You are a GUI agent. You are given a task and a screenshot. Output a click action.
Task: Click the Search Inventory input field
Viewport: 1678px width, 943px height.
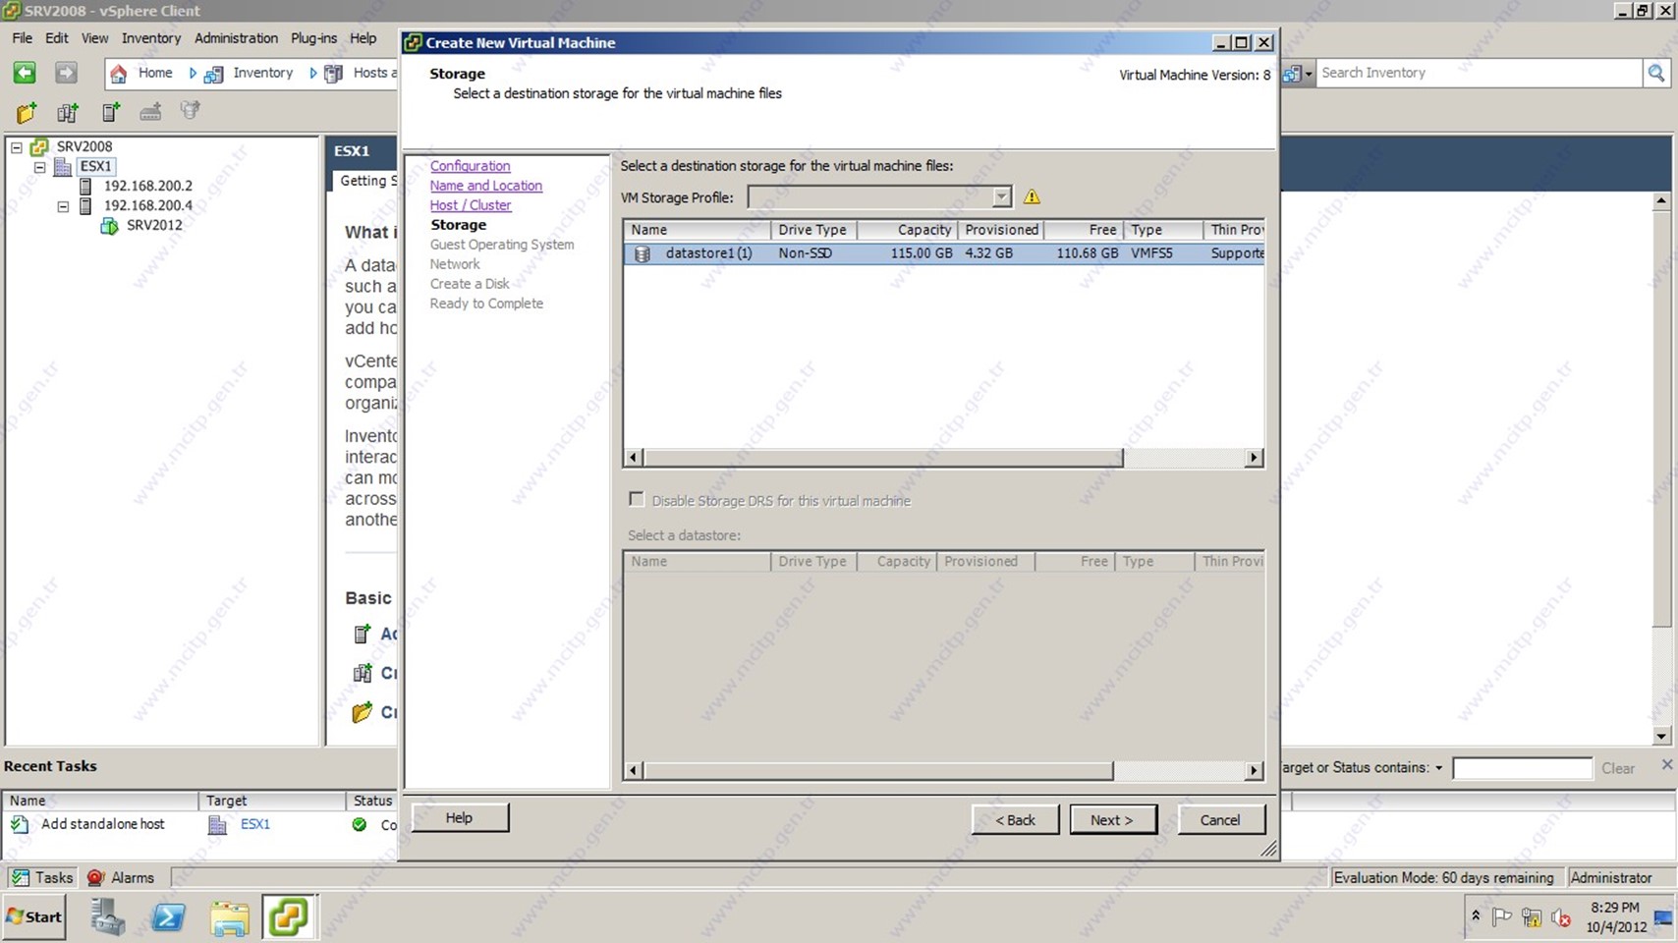point(1479,73)
